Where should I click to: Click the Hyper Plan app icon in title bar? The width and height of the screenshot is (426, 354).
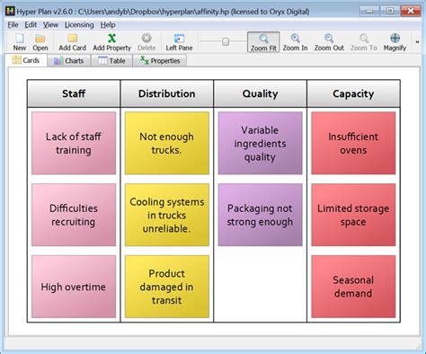tap(10, 12)
